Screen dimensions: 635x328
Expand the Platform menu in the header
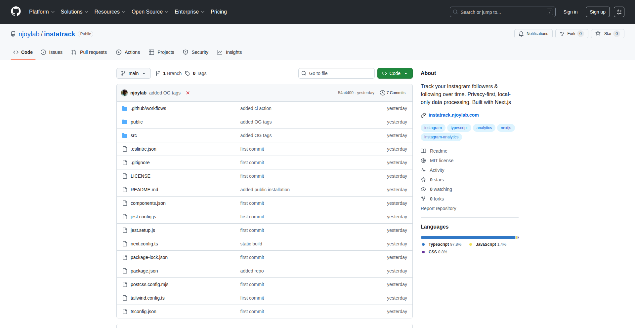tap(42, 12)
